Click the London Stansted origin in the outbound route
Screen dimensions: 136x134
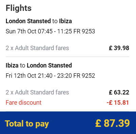pos(28,21)
